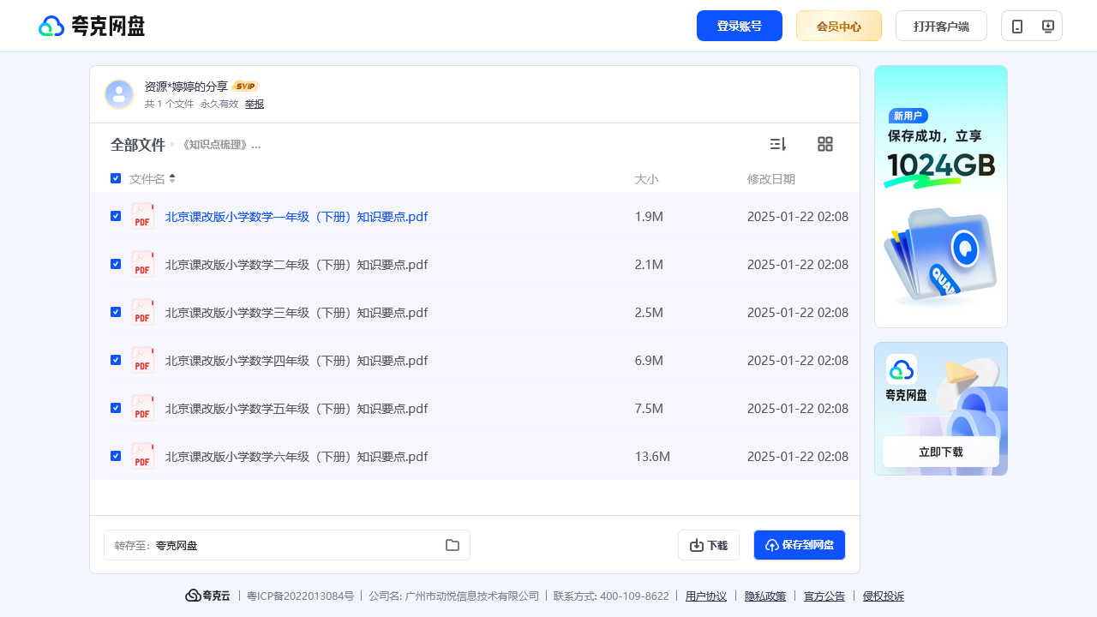Open 一年级（下册）知识要点.pdf file name
The height and width of the screenshot is (617, 1097).
point(297,217)
